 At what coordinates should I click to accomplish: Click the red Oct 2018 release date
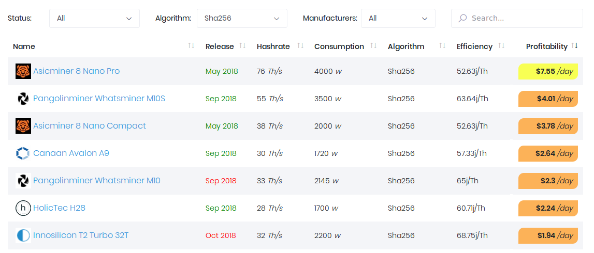(221, 235)
